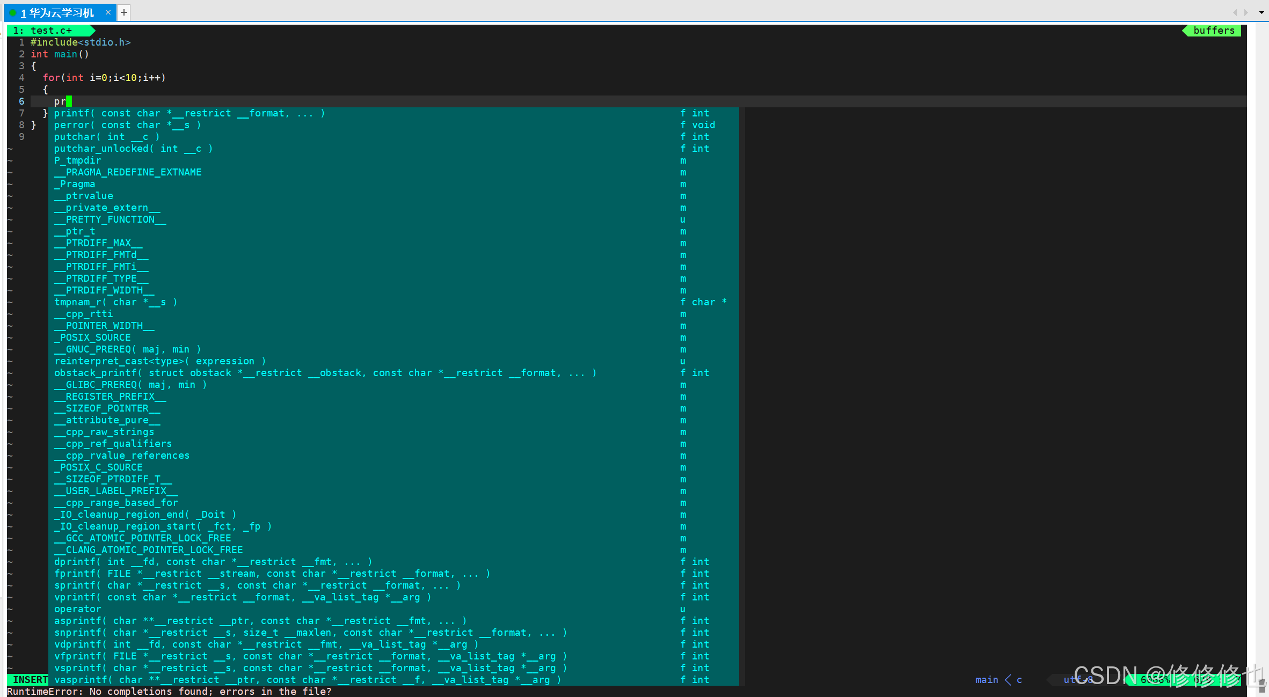
Task: Open a new session tab with plus
Action: (x=123, y=12)
